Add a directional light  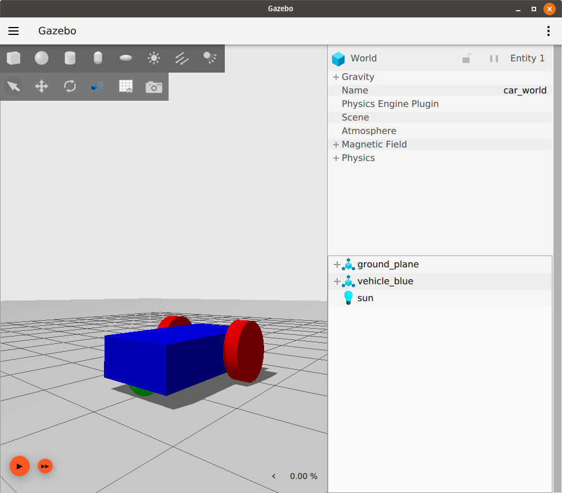(x=182, y=58)
